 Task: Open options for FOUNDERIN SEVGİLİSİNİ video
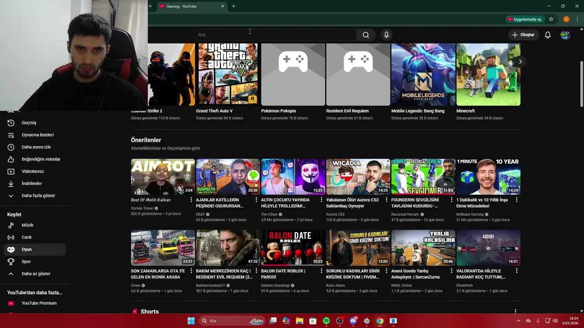click(452, 200)
